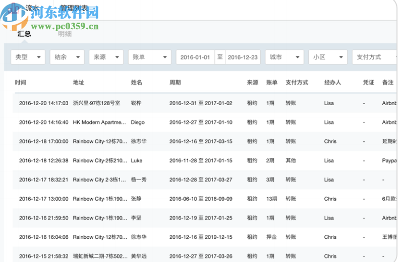Open the 管理列表 menu item
Screen dimensions: 399x262
point(74,9)
